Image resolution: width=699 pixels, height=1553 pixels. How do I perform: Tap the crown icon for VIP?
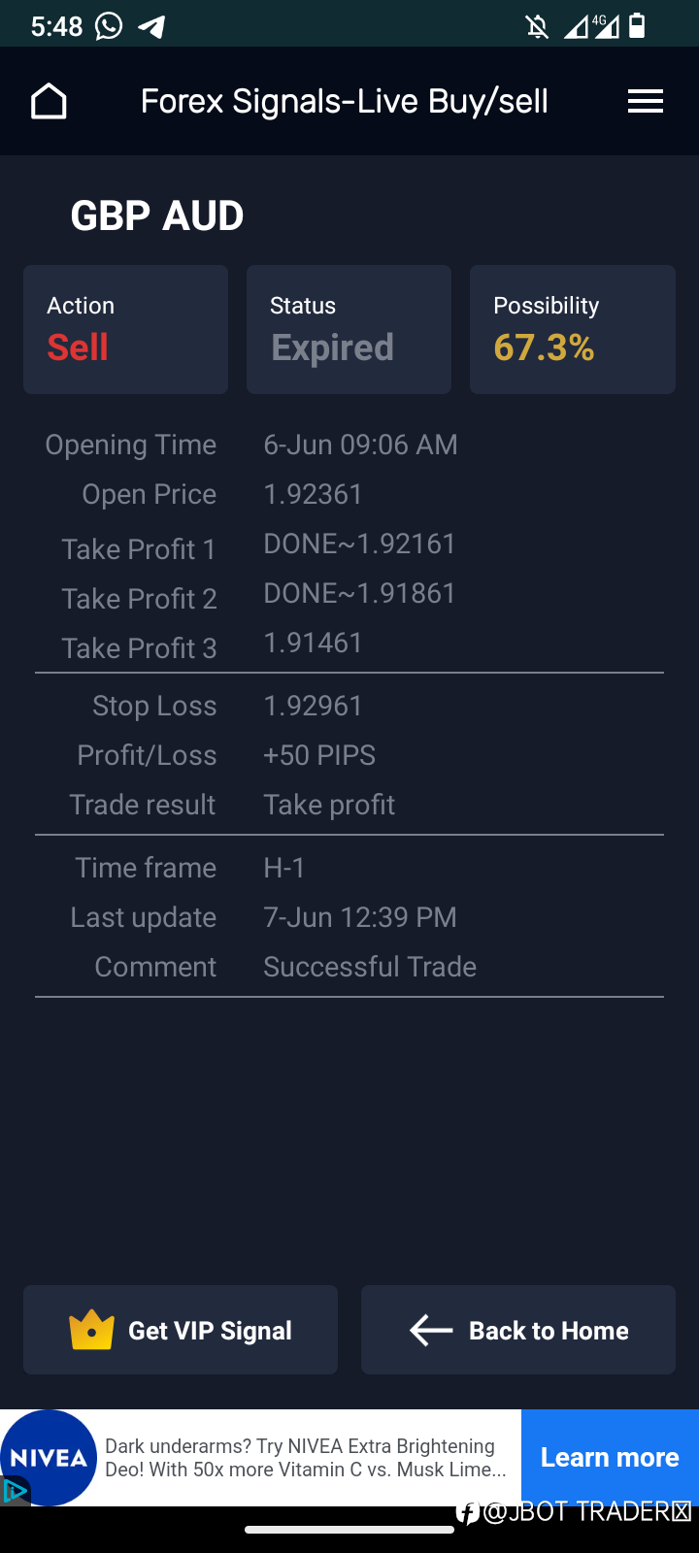tap(92, 1330)
